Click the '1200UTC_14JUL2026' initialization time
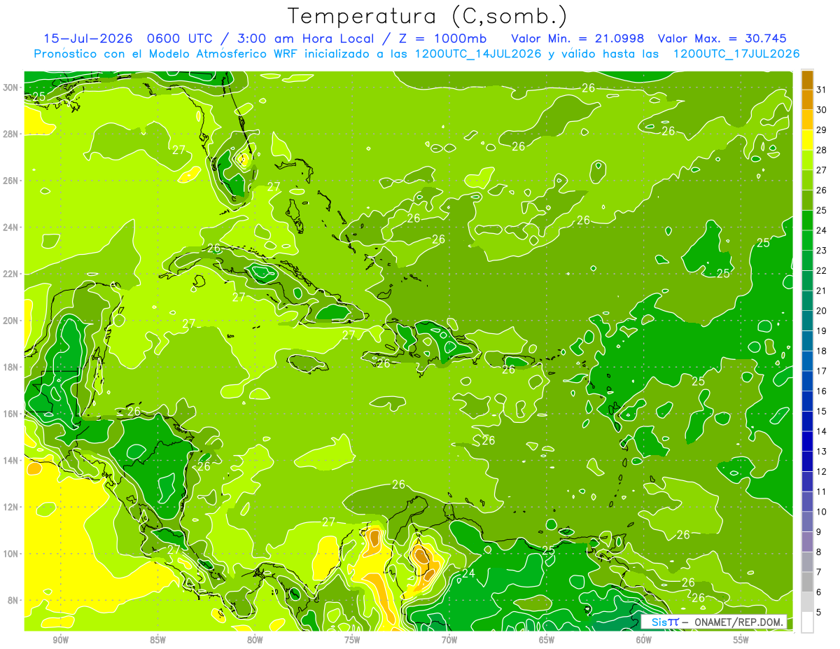This screenshot has height=649, width=840. click(478, 54)
